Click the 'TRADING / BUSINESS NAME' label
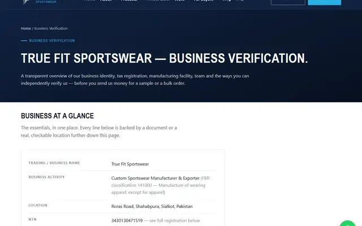362x226 pixels. click(x=54, y=163)
